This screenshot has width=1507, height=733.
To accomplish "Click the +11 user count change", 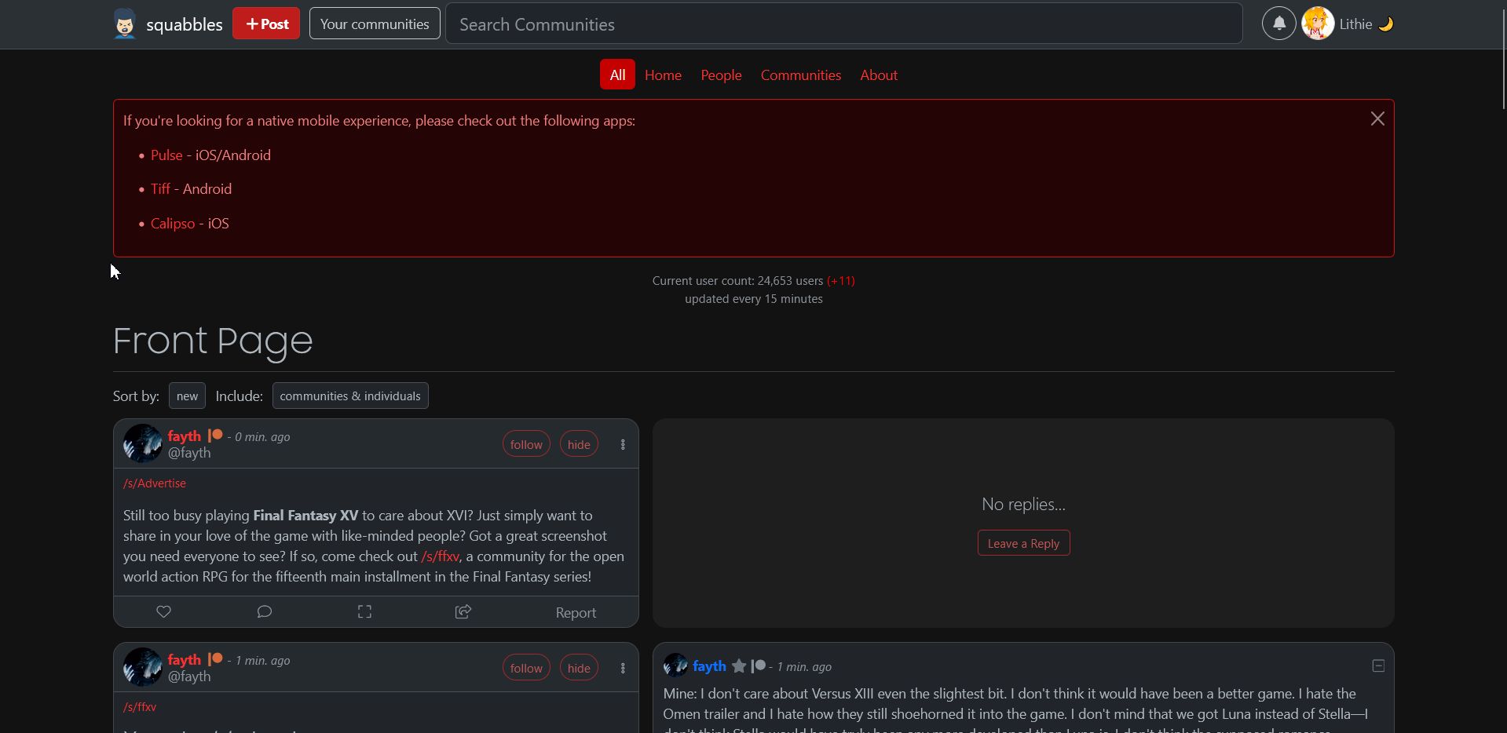I will click(x=840, y=280).
